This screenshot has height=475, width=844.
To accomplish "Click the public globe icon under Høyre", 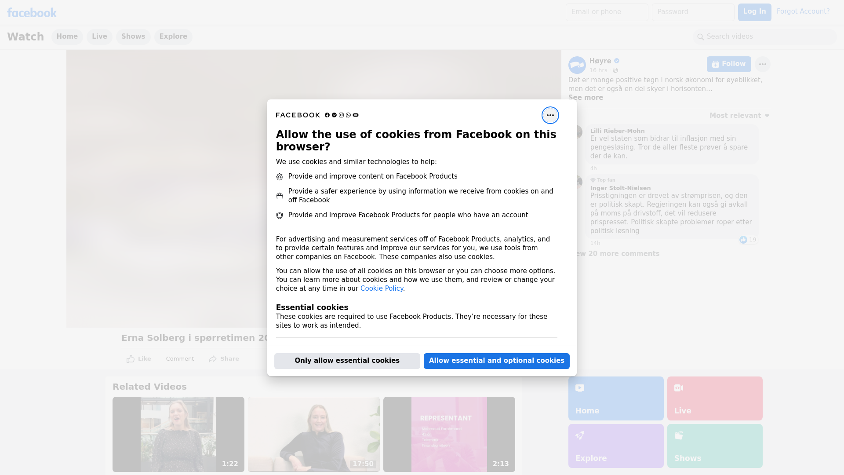I will coord(615,70).
